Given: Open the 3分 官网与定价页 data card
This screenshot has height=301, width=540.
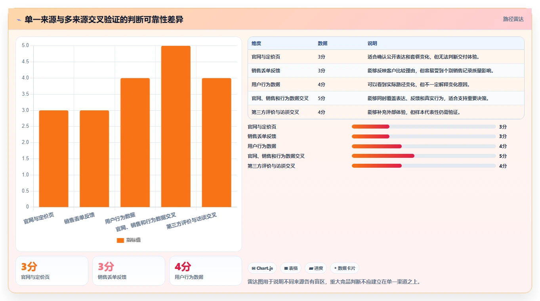Looking at the screenshot, I should [x=52, y=271].
